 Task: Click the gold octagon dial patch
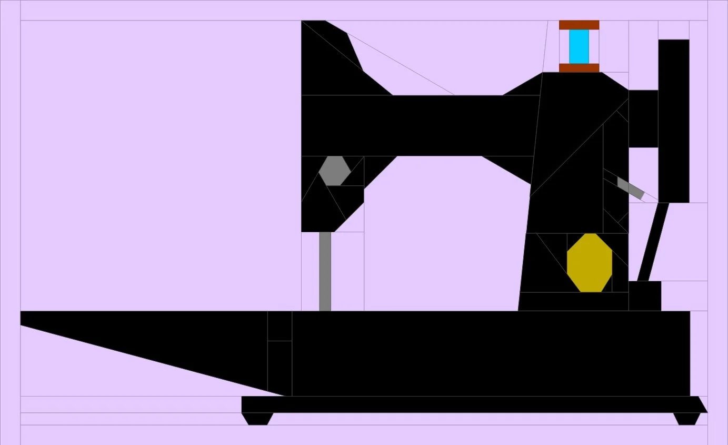tap(590, 263)
